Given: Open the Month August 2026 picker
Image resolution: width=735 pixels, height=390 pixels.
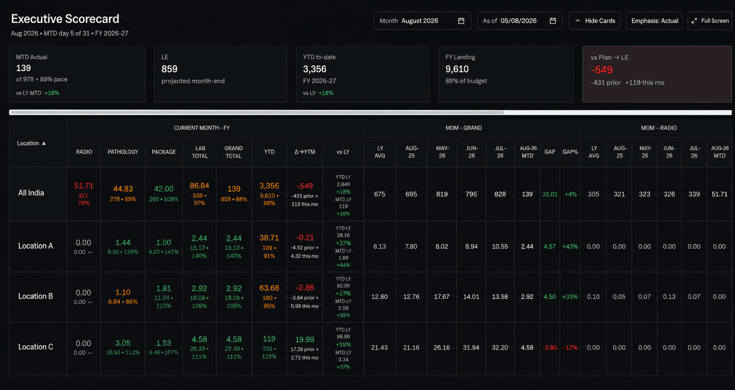Looking at the screenshot, I should 422,21.
